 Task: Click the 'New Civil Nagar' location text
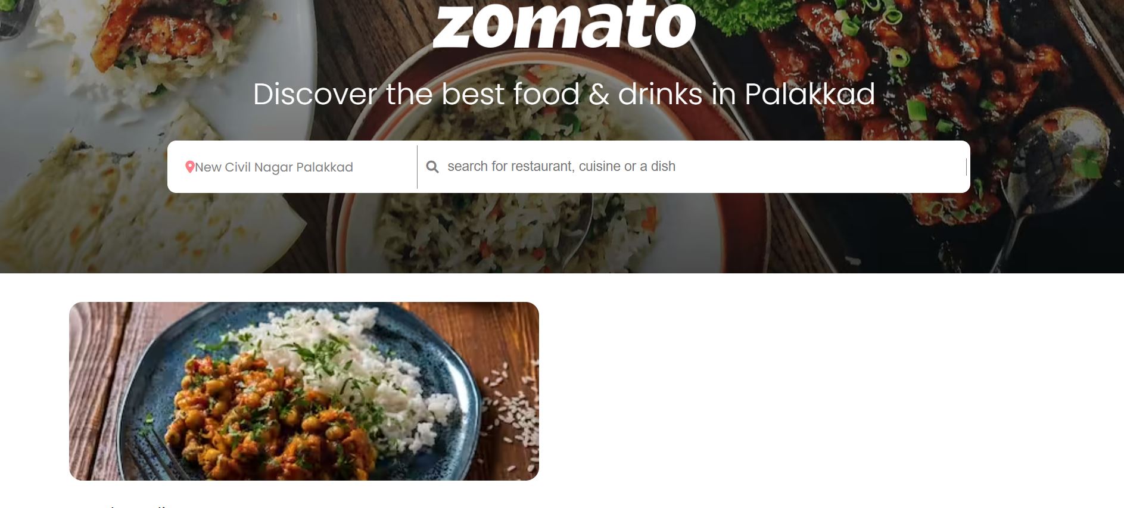(x=244, y=167)
